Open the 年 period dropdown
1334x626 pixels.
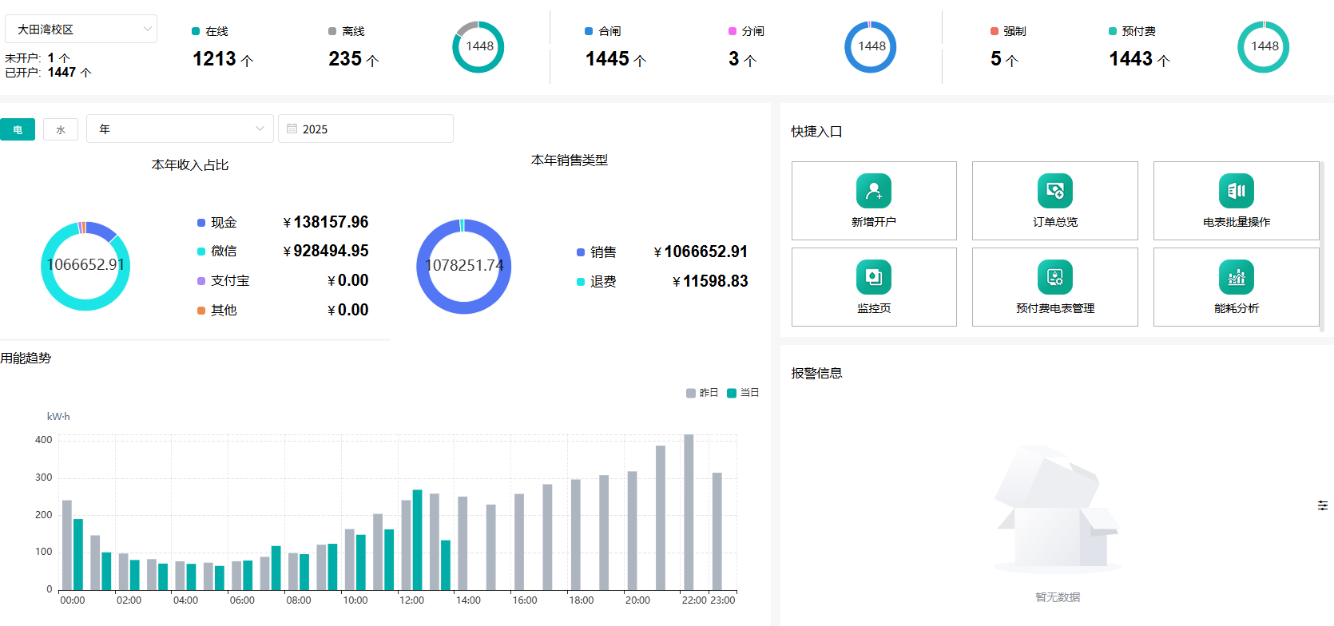pyautogui.click(x=180, y=129)
